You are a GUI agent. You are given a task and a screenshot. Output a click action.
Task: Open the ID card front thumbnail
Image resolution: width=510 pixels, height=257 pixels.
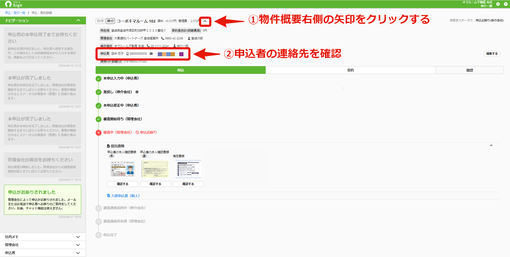click(123, 169)
